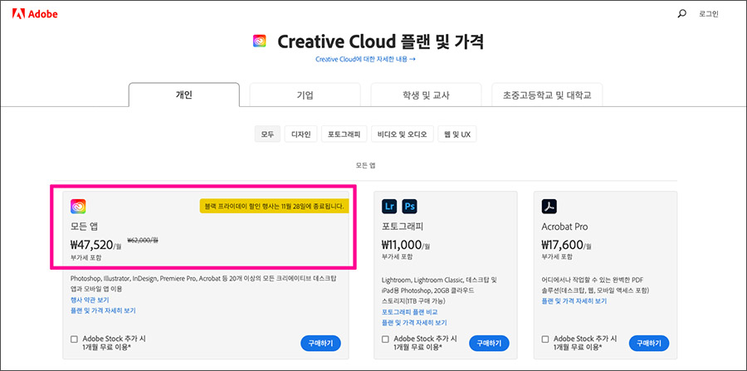
Task: Click the Lightroom Lr icon
Action: tap(389, 206)
